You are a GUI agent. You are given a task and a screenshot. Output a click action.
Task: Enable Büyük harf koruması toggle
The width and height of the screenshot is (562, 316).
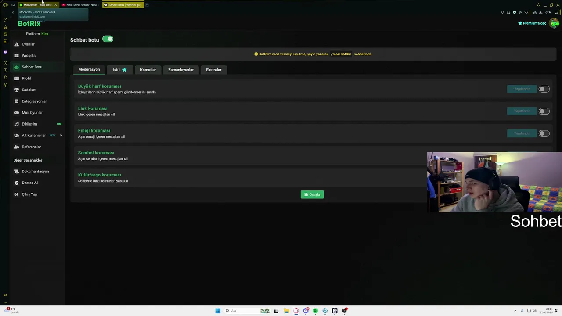coord(544,89)
